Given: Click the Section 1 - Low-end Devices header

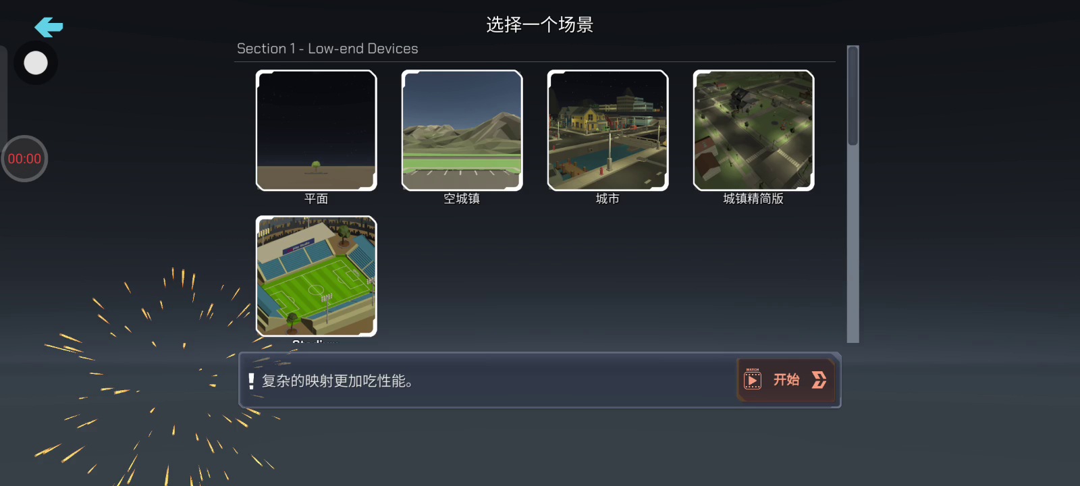Looking at the screenshot, I should [327, 49].
